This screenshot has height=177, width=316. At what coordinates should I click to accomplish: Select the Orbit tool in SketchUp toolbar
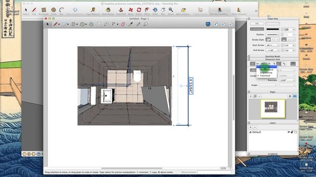pyautogui.click(x=155, y=11)
